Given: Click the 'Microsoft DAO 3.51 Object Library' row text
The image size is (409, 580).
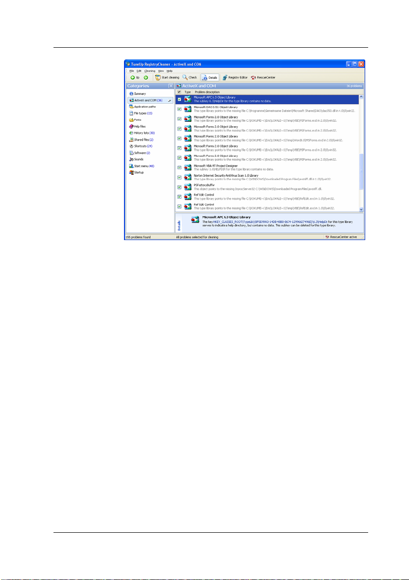Looking at the screenshot, I should click(x=216, y=107).
